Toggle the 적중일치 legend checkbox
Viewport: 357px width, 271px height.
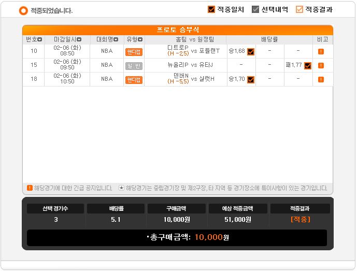point(211,9)
